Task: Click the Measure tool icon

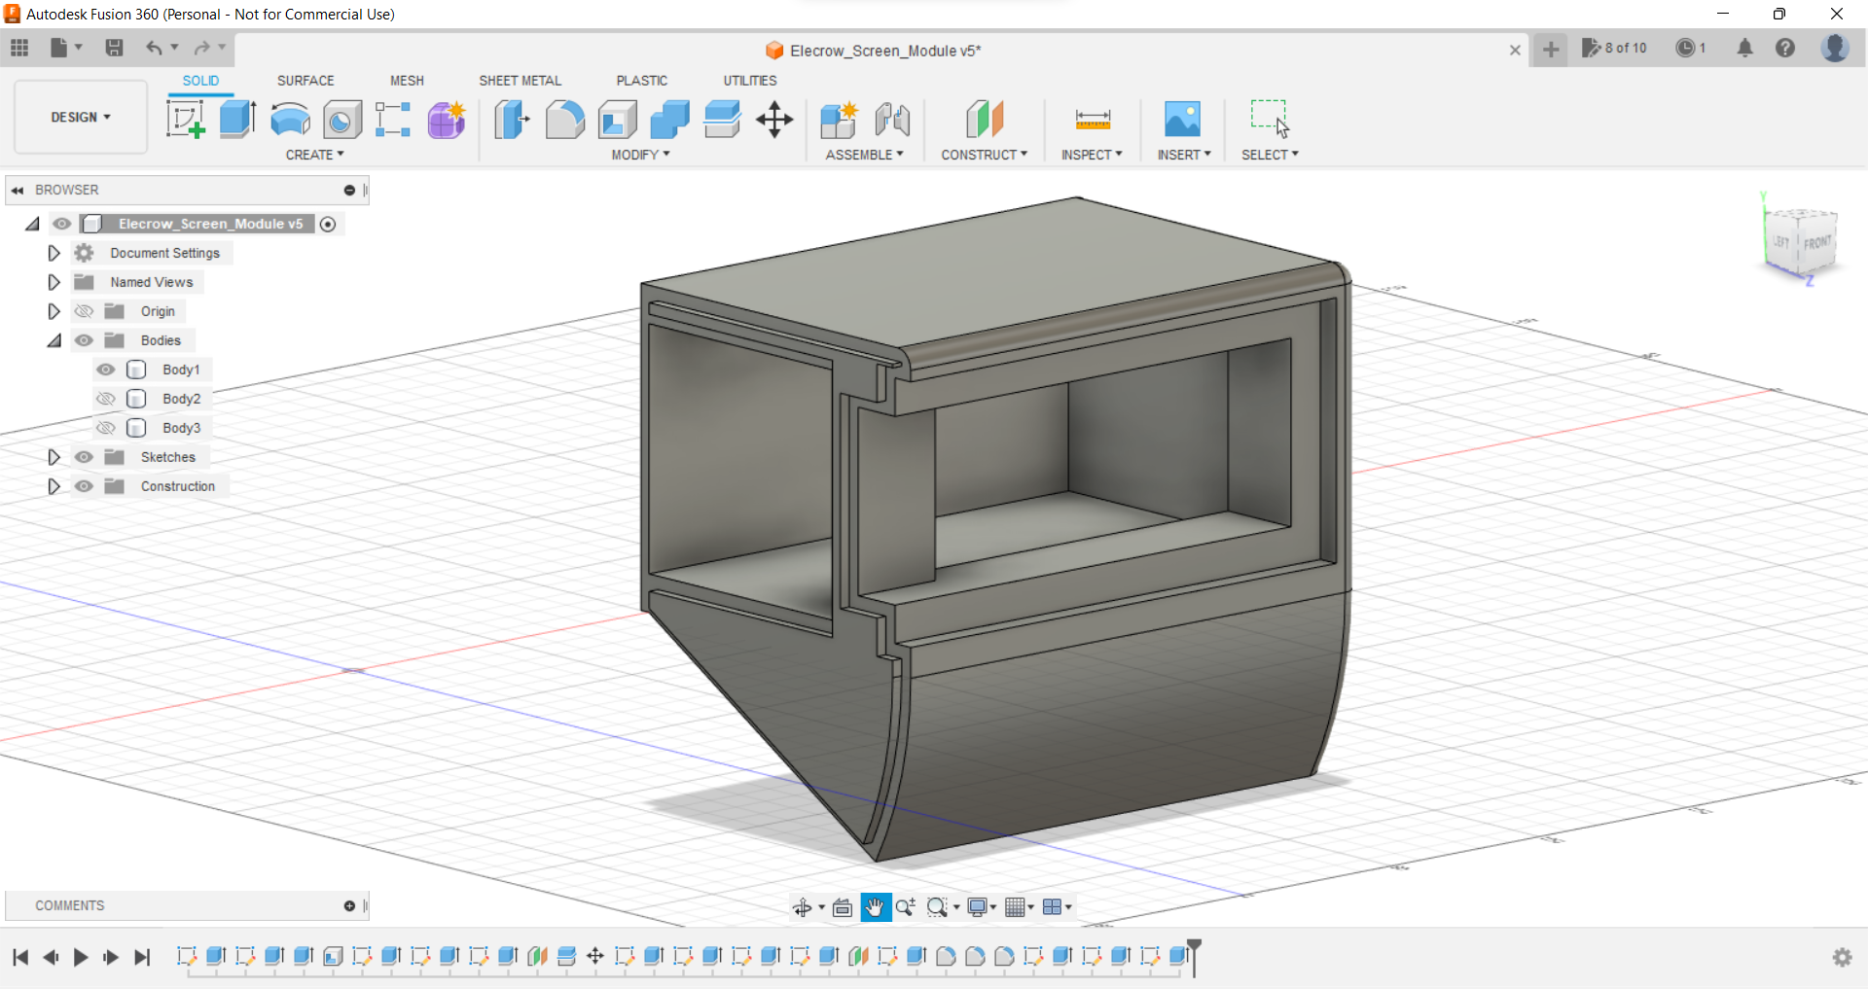Action: 1093,120
